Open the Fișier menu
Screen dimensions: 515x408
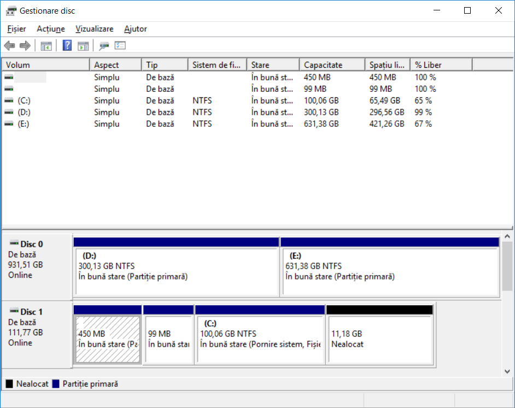(x=17, y=29)
